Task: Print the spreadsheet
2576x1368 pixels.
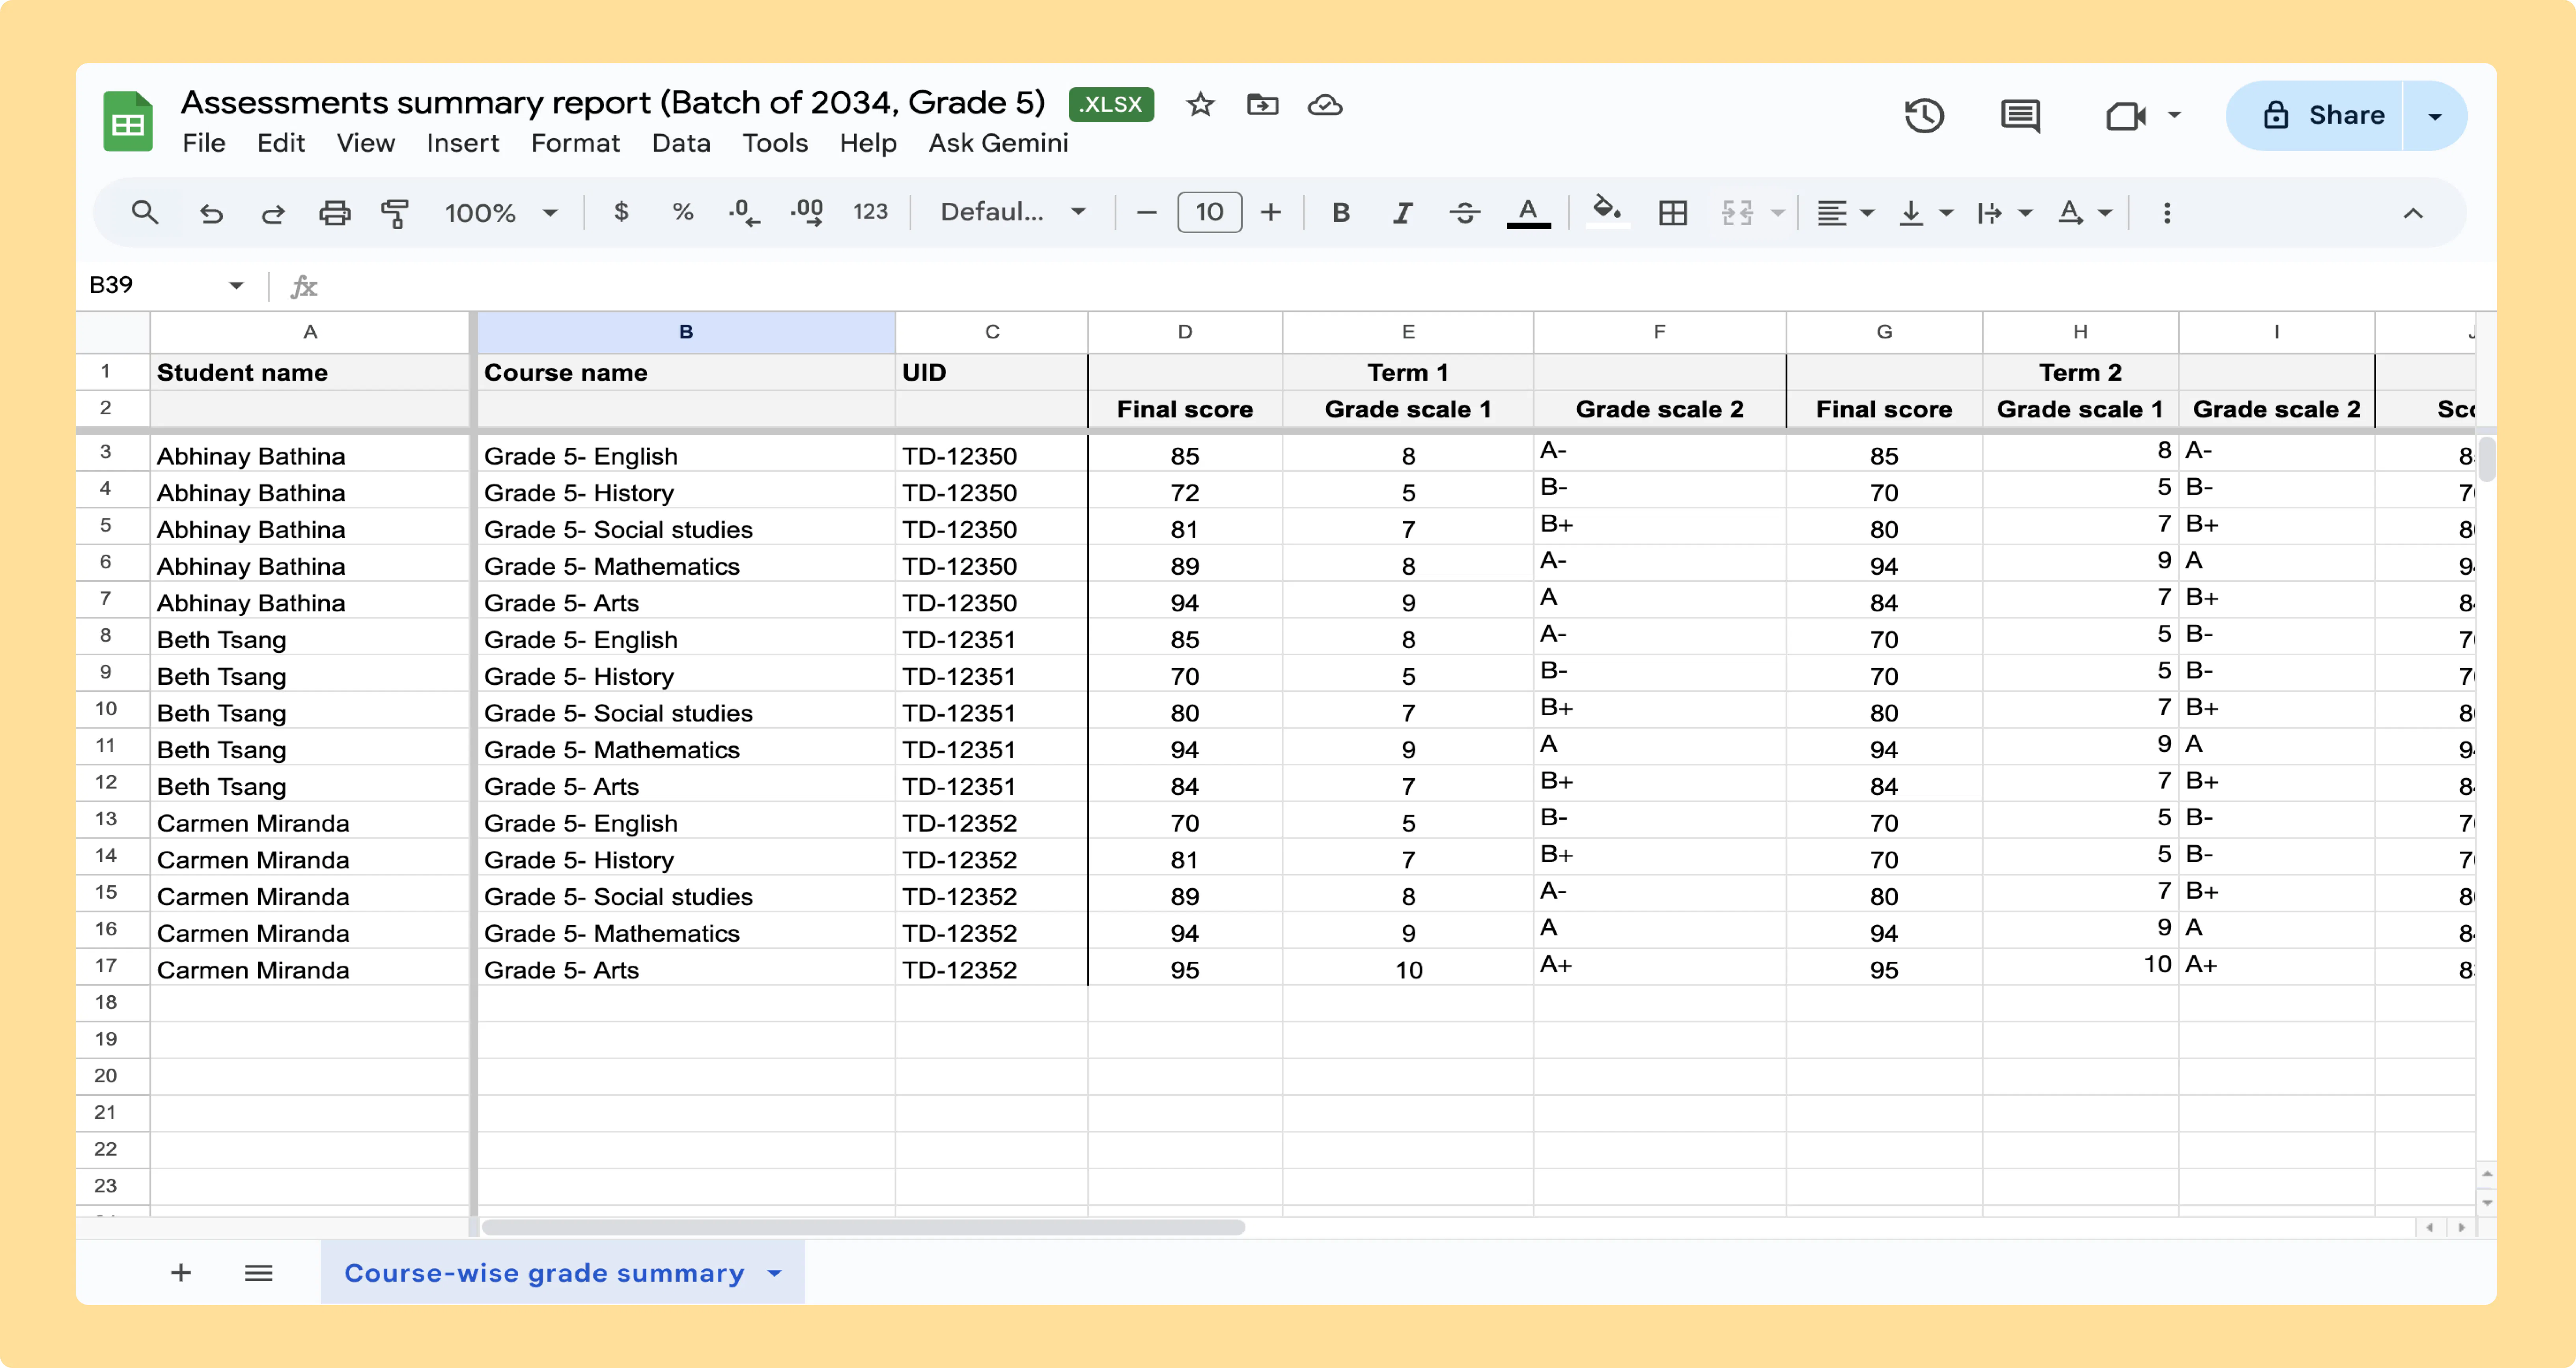Action: pos(334,213)
